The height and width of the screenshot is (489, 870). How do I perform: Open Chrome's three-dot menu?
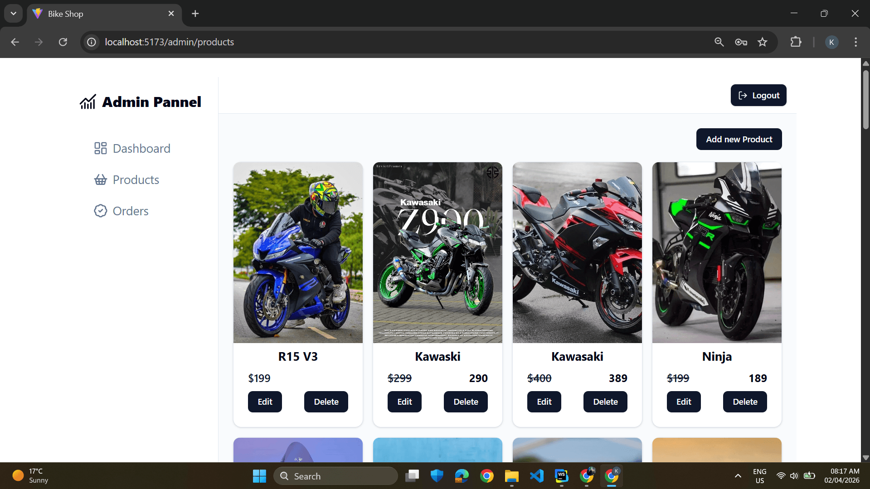pyautogui.click(x=855, y=42)
